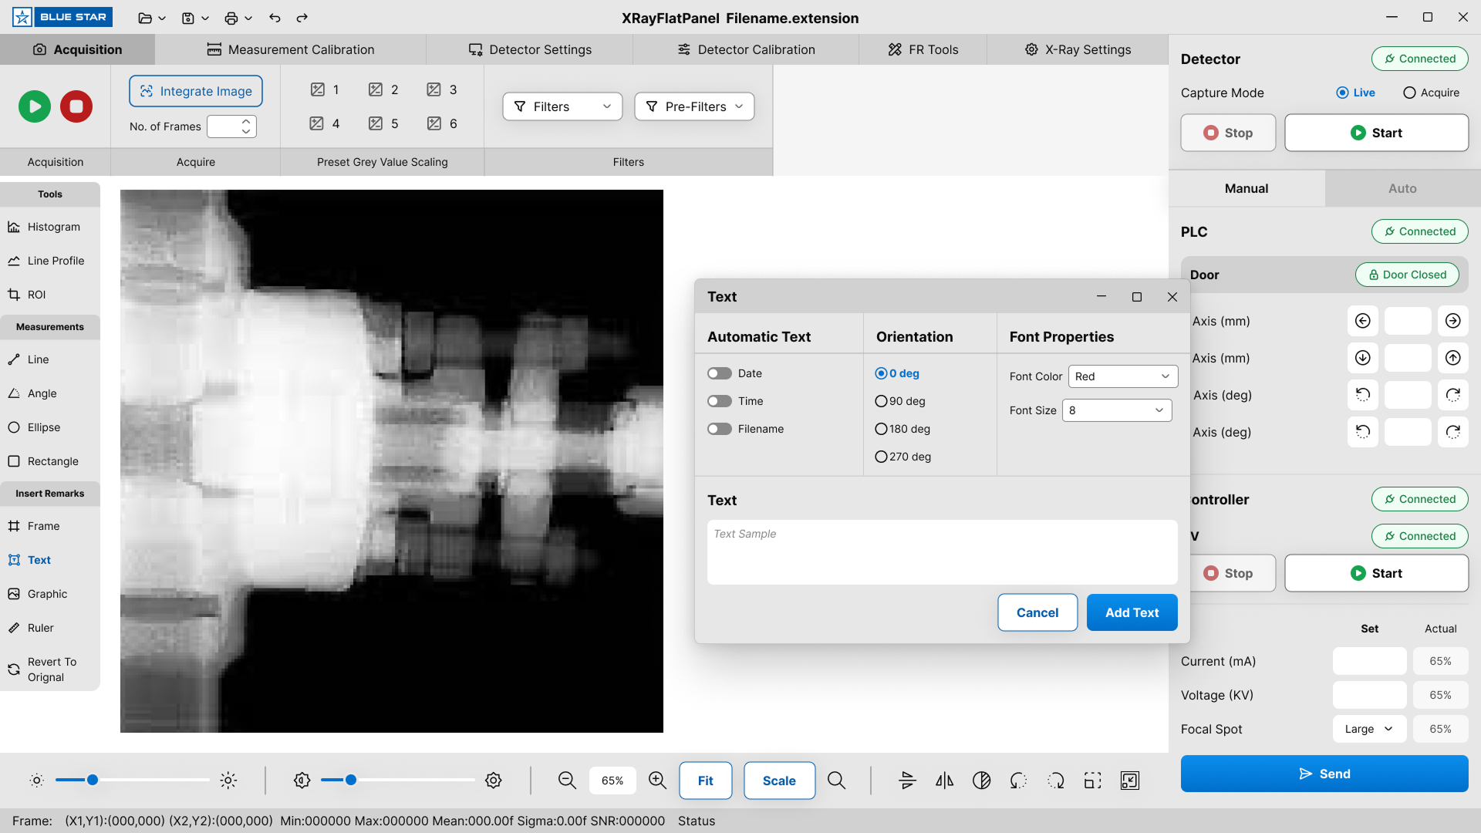Screen dimensions: 1481x833
Task: Open the X-Ray Settings tab
Action: (1078, 49)
